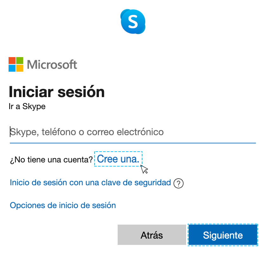Viewport: 267px width, 263px height.
Task: Click the "Iniciar sesión" heading
Action: pos(57,92)
